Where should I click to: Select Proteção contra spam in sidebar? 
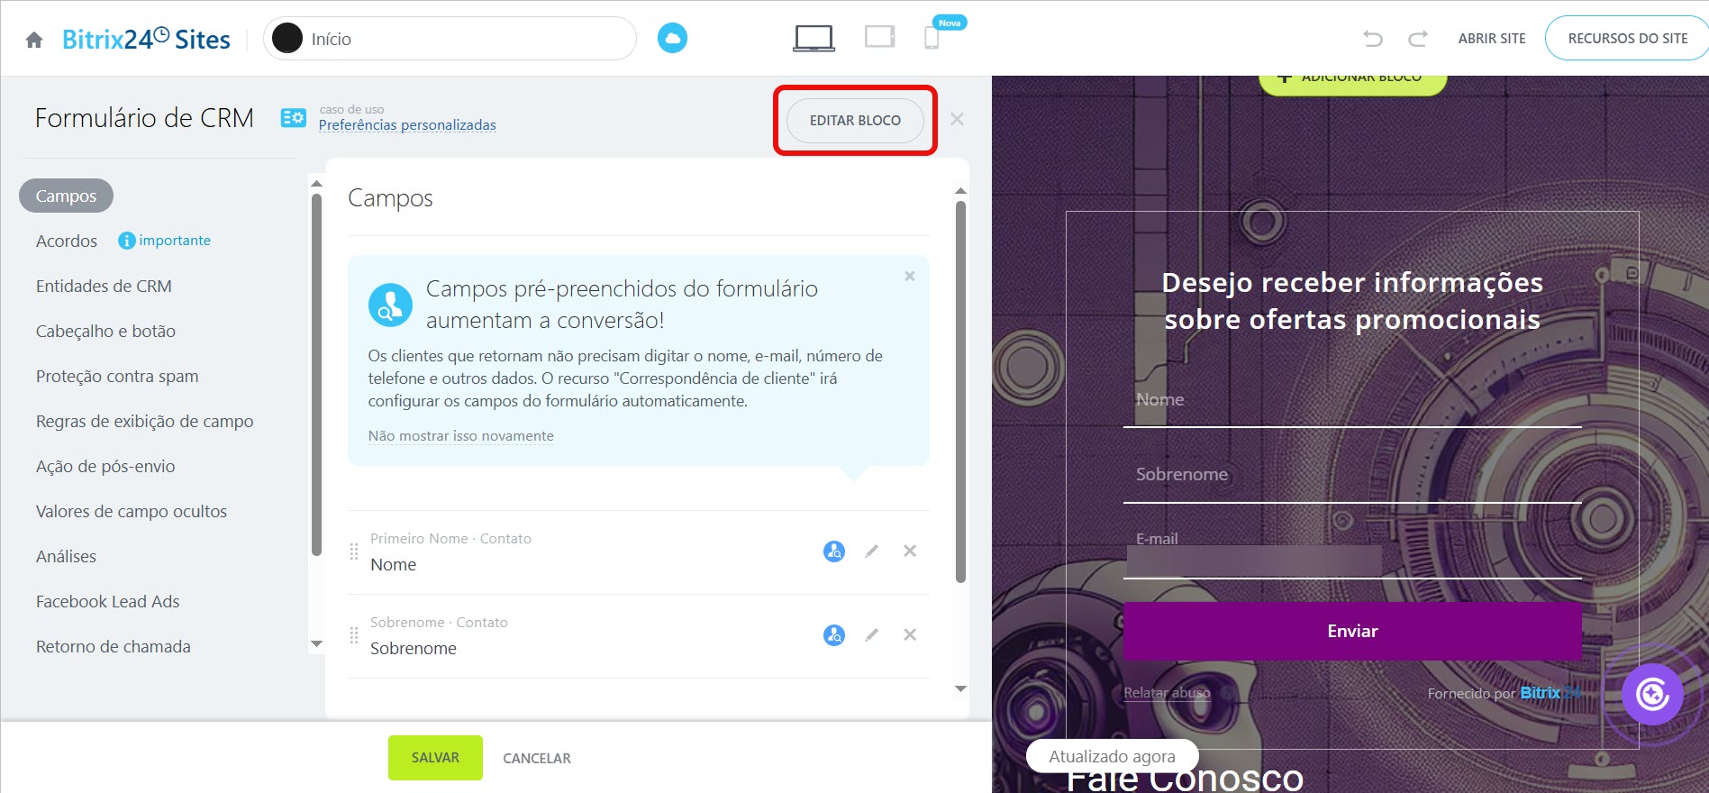pos(117,376)
